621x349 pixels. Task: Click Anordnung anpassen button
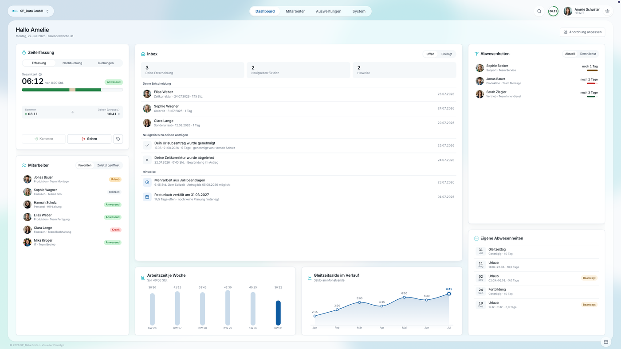click(582, 32)
